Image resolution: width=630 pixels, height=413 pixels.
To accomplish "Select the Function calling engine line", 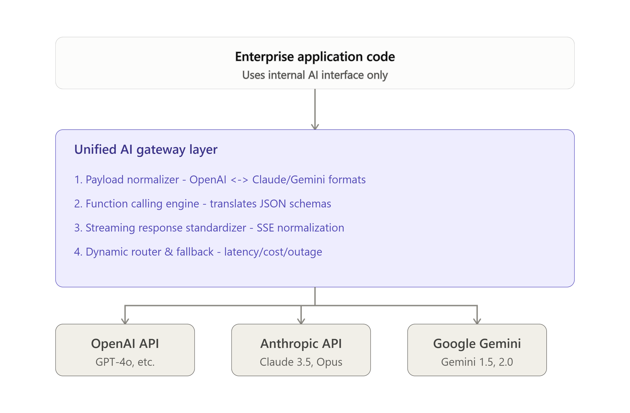I will (x=203, y=204).
